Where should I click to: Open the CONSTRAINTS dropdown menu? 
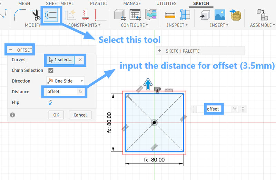point(84,25)
